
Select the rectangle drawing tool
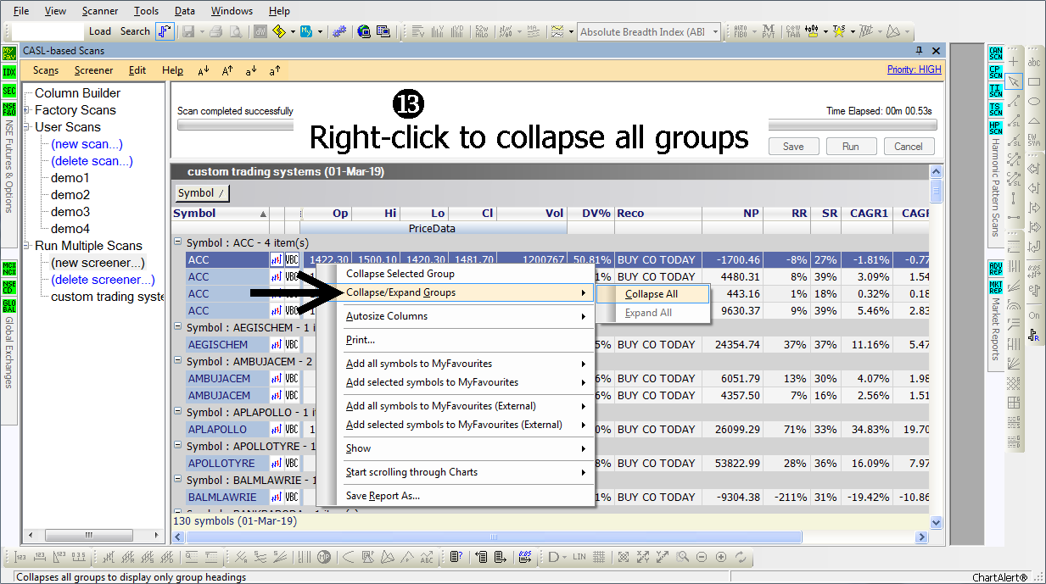coord(1034,82)
